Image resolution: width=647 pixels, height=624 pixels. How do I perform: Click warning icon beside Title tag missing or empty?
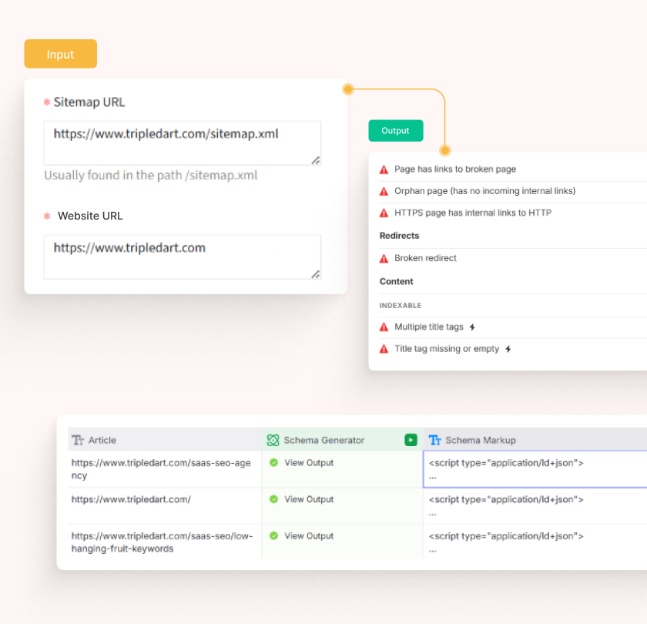pos(384,349)
